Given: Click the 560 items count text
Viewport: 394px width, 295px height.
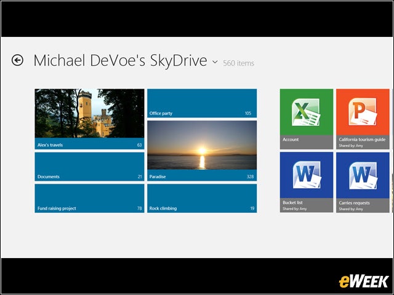Looking at the screenshot, I should pos(238,63).
